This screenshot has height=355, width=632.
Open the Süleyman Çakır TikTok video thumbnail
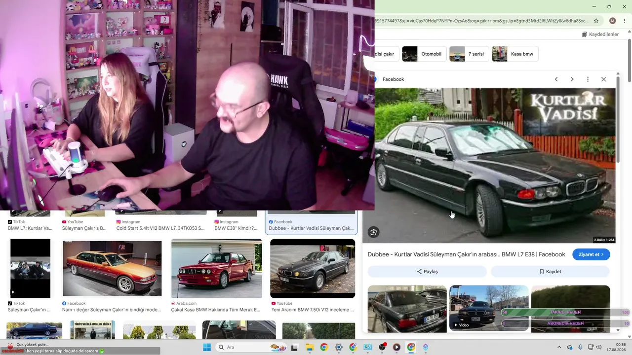tap(31, 268)
